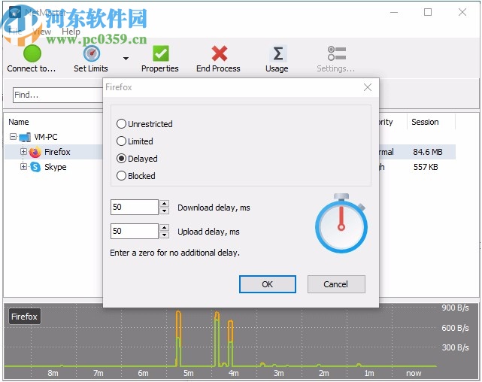
Task: Open the Settings… toolbar icon
Action: coord(337,53)
